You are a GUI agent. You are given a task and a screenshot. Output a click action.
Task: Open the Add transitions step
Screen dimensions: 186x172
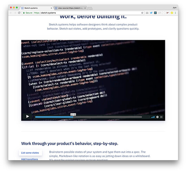coord(30,159)
